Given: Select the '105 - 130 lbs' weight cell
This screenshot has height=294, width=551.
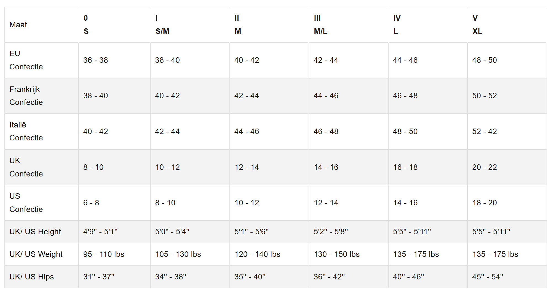Looking at the screenshot, I should point(178,254).
